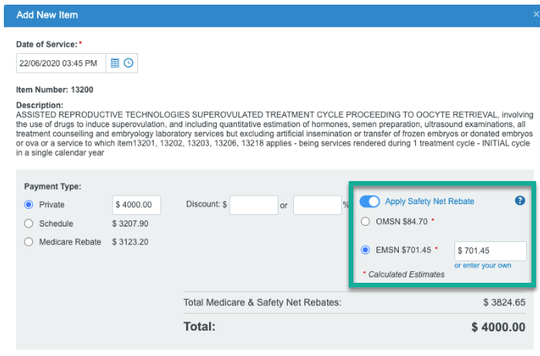Image resolution: width=540 pixels, height=356 pixels.
Task: Choose the EMSN $701.45 option
Action: [365, 250]
